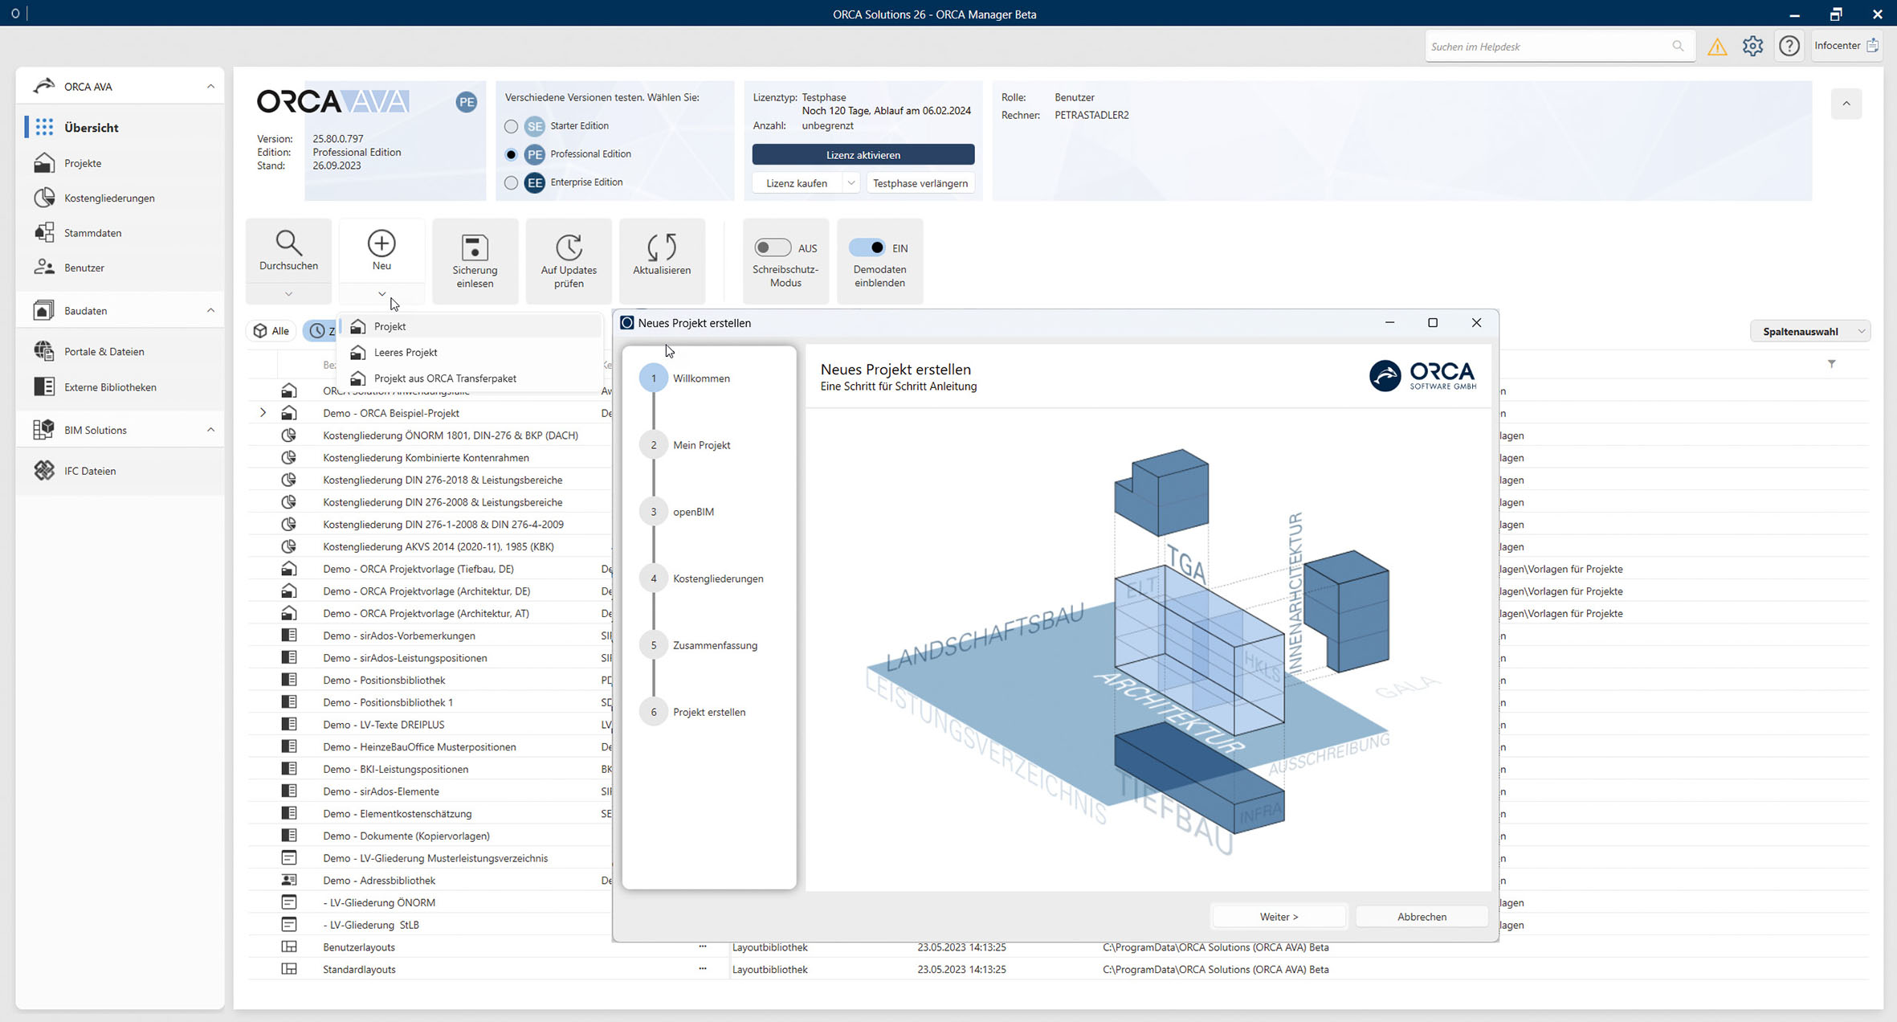Open IFC Dateien in the sidebar
This screenshot has width=1897, height=1022.
[90, 471]
